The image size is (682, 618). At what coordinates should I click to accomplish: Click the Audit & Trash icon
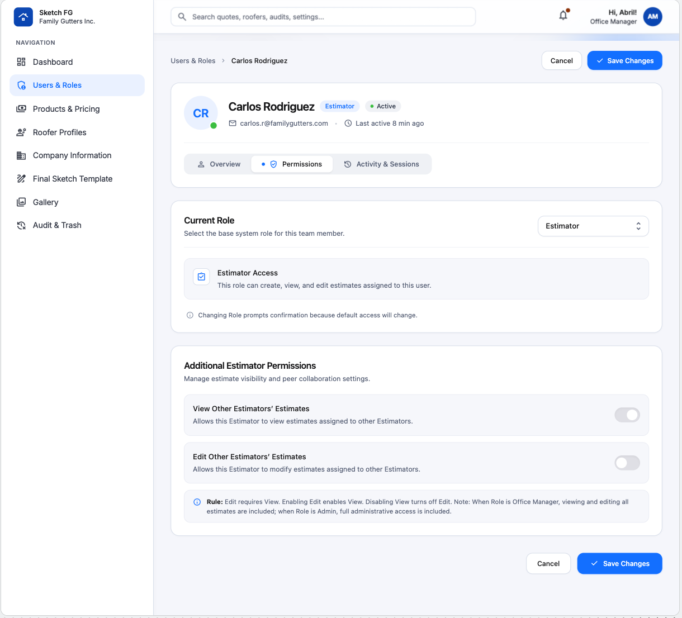[x=21, y=225]
